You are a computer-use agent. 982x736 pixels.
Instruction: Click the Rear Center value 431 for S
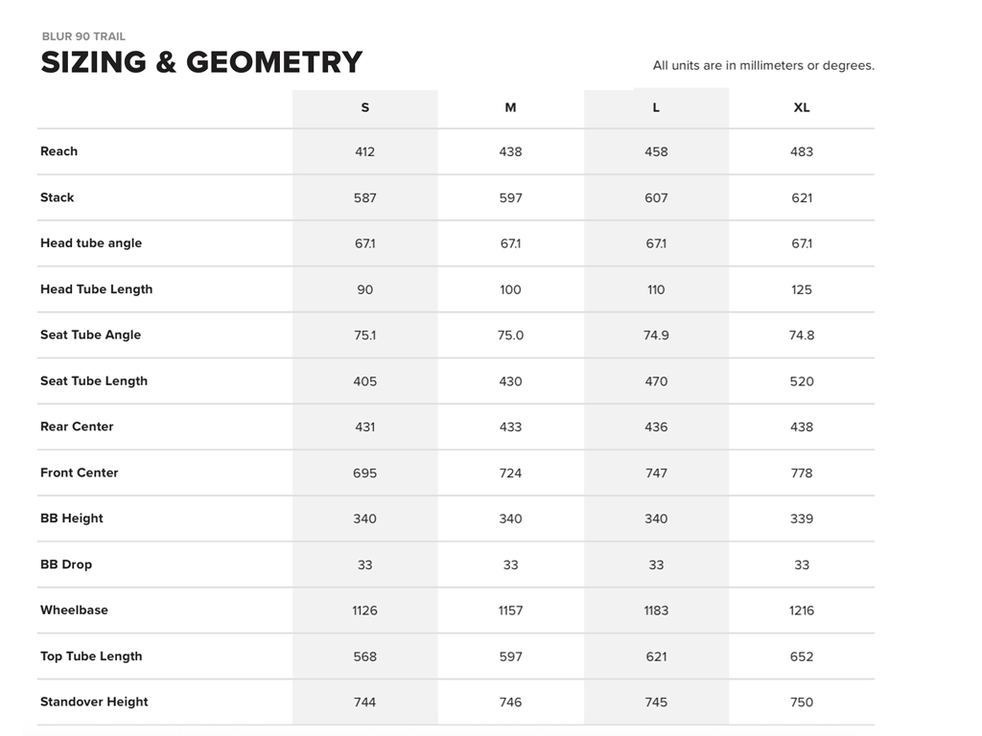point(364,427)
